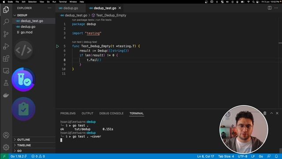Open Run and Debug view

tap(6, 46)
